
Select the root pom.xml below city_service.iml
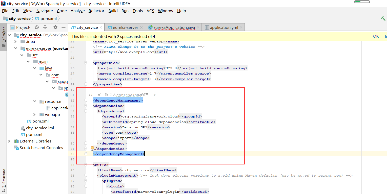[31, 135]
